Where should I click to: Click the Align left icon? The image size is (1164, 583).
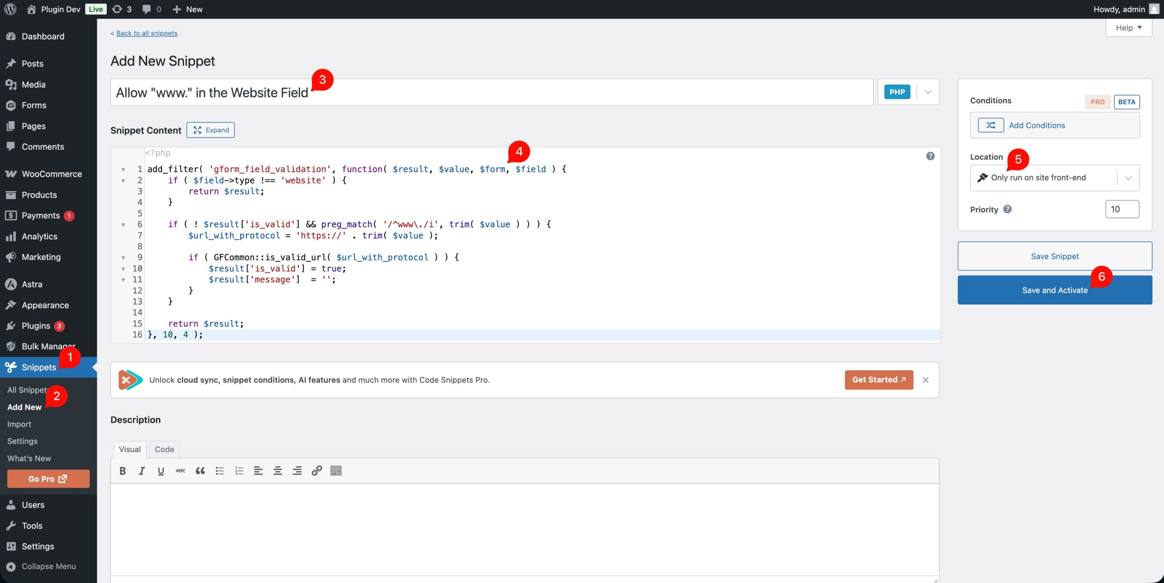[258, 471]
